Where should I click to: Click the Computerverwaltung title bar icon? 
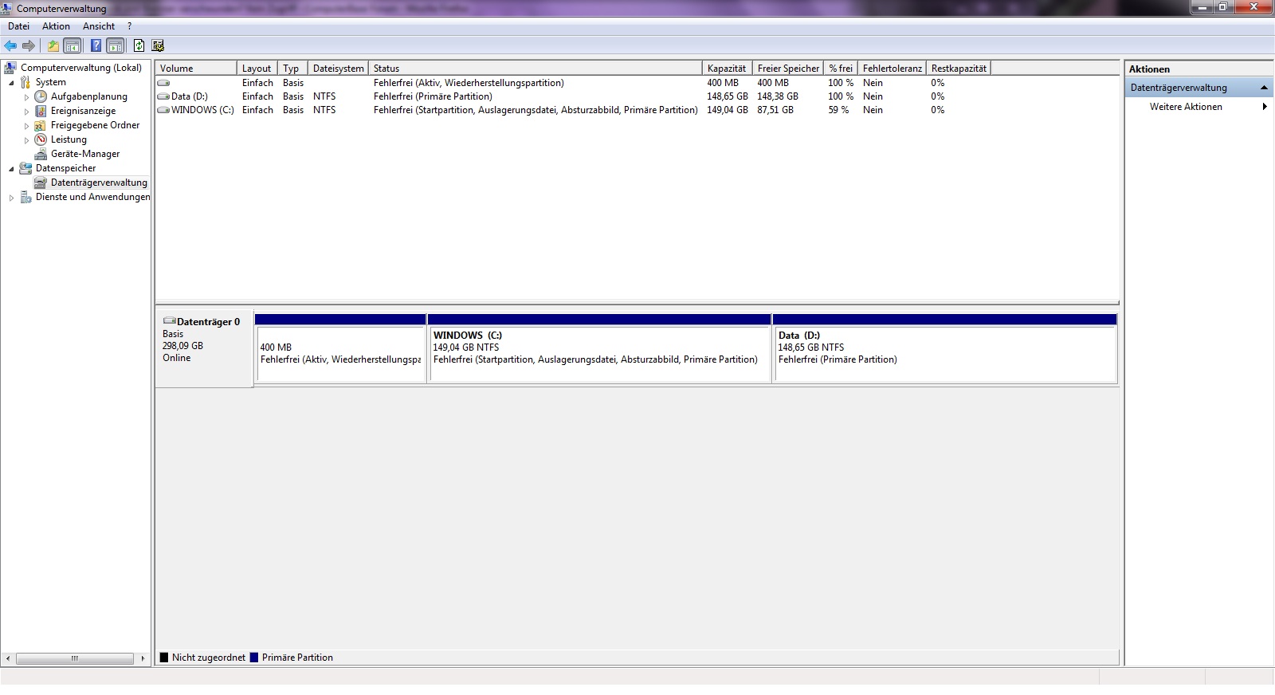coord(7,9)
